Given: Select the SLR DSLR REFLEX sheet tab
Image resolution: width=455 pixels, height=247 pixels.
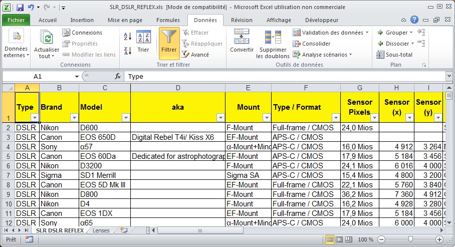Looking at the screenshot, I should coord(60,230).
